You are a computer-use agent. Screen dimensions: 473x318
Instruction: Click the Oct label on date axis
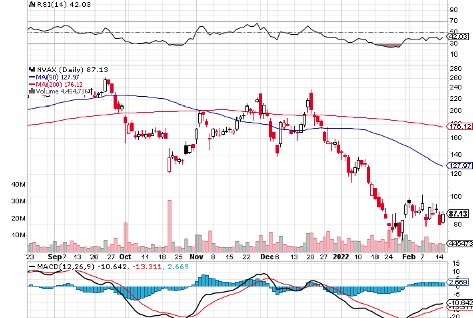(x=124, y=256)
